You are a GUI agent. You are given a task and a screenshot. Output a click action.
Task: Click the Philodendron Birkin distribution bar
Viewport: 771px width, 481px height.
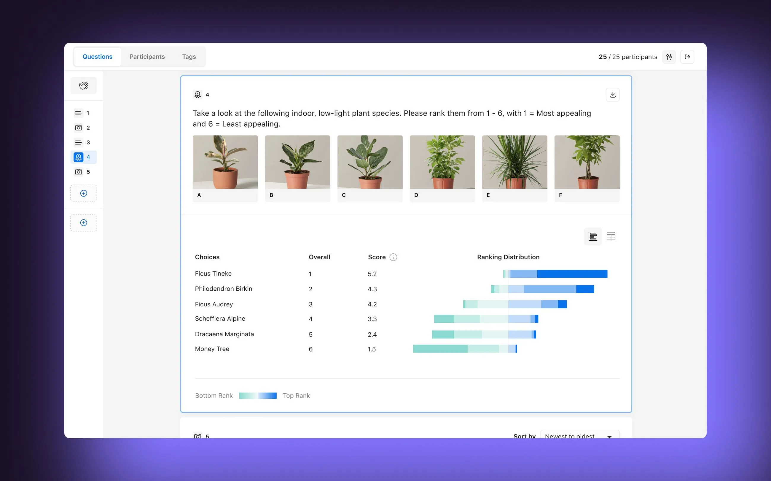542,289
